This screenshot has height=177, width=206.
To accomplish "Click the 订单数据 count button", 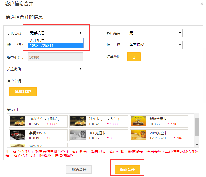I will click(134, 57).
